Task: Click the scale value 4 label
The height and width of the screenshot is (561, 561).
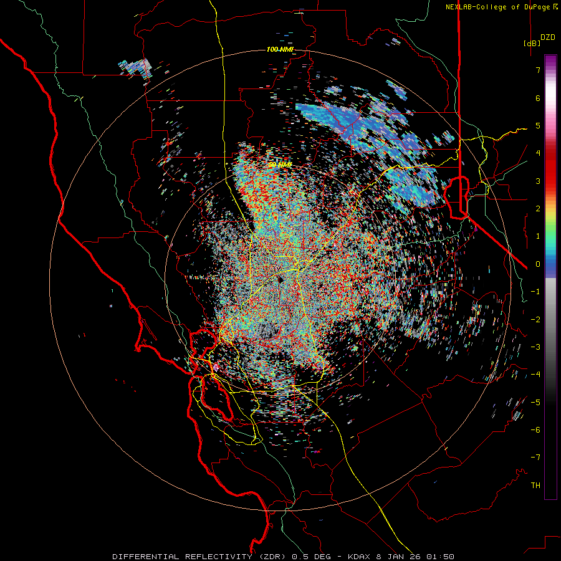Action: tap(538, 153)
